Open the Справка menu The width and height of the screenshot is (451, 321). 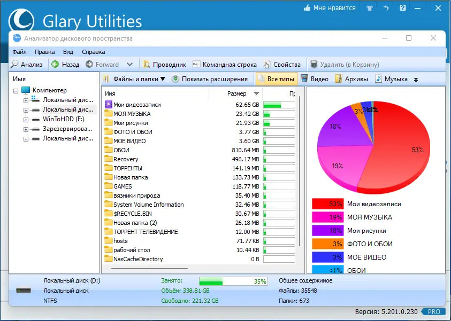(94, 52)
